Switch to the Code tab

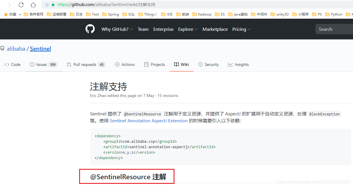[x=13, y=64]
